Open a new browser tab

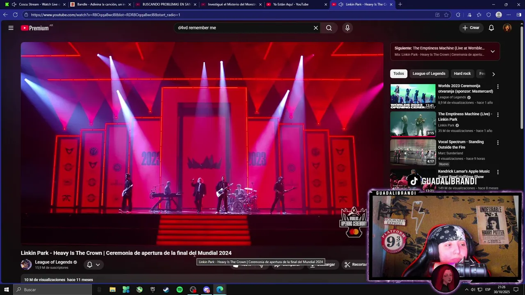click(x=400, y=5)
